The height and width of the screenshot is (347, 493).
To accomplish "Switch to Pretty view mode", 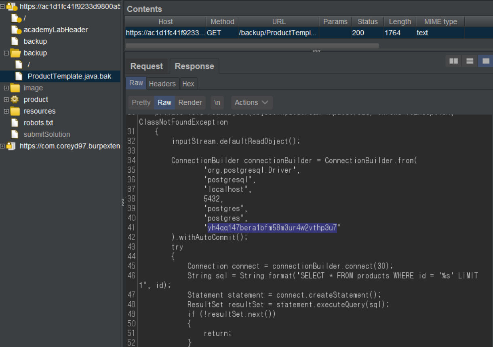I will [141, 103].
